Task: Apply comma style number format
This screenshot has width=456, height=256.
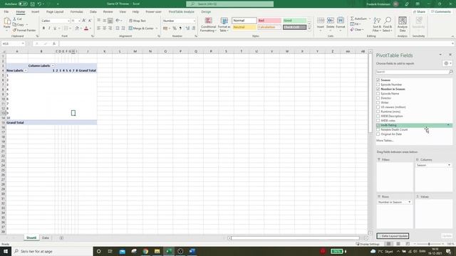Action: click(x=180, y=28)
